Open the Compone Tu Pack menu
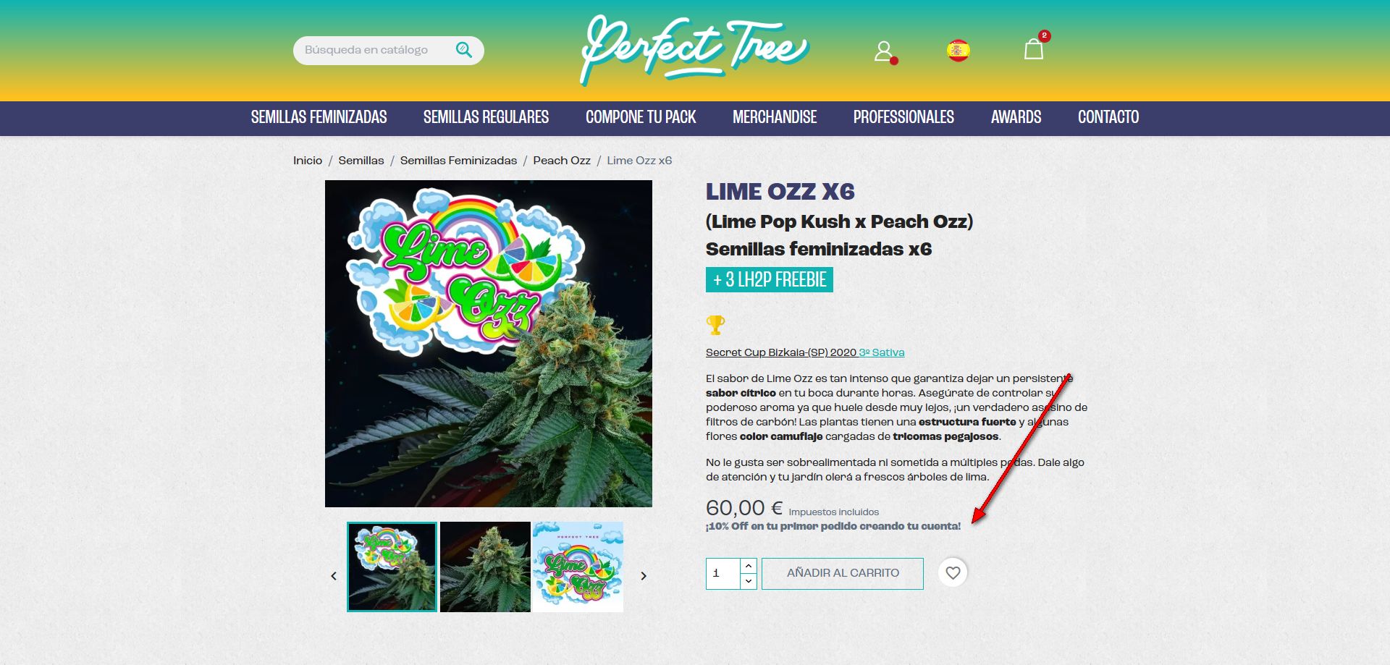The height and width of the screenshot is (665, 1390). click(x=641, y=117)
